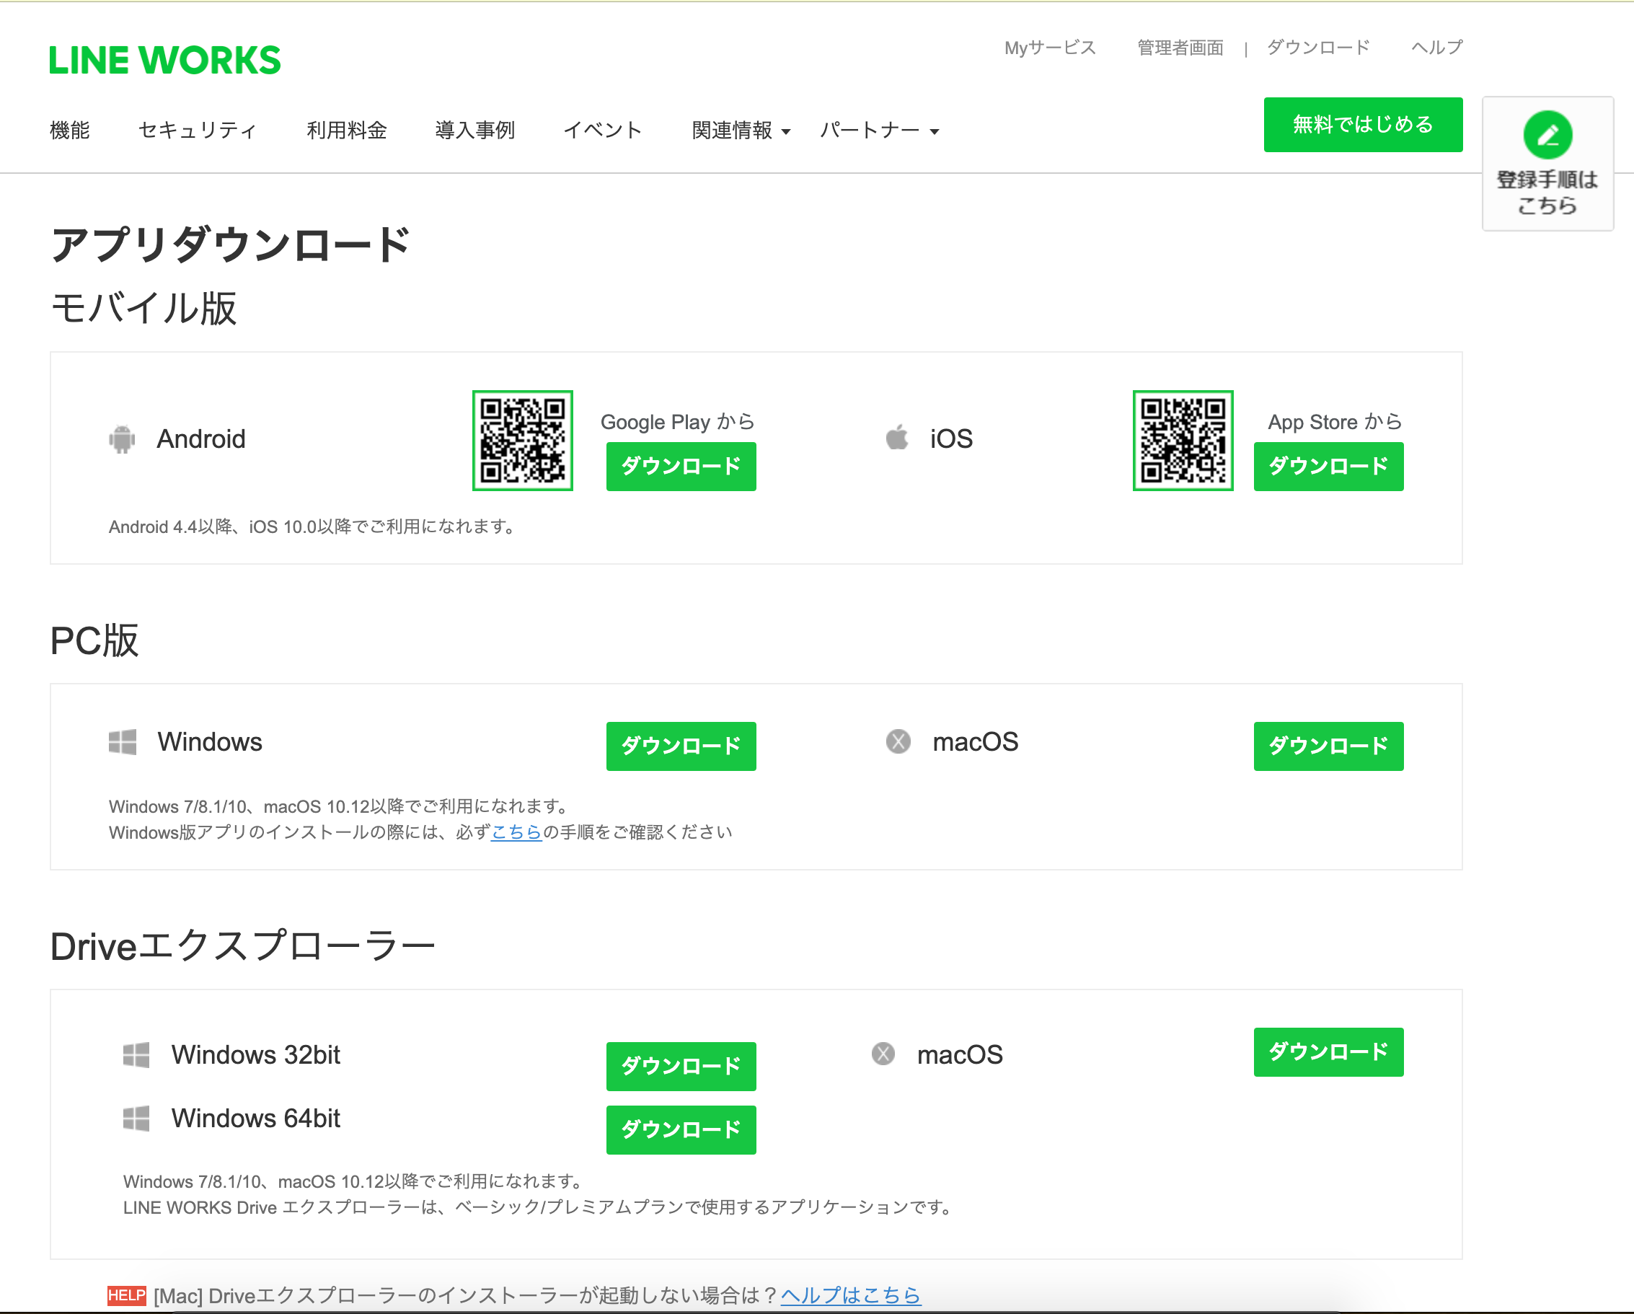Viewport: 1634px width, 1314px height.
Task: Download Drive Explorer for Windows 32bit
Action: (x=681, y=1066)
